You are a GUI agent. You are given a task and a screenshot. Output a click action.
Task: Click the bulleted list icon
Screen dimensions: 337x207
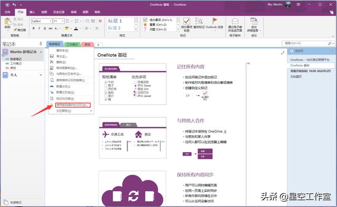(67, 21)
